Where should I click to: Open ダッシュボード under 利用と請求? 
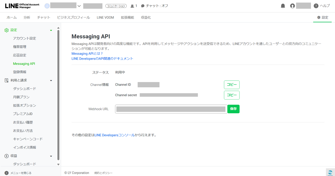25,89
